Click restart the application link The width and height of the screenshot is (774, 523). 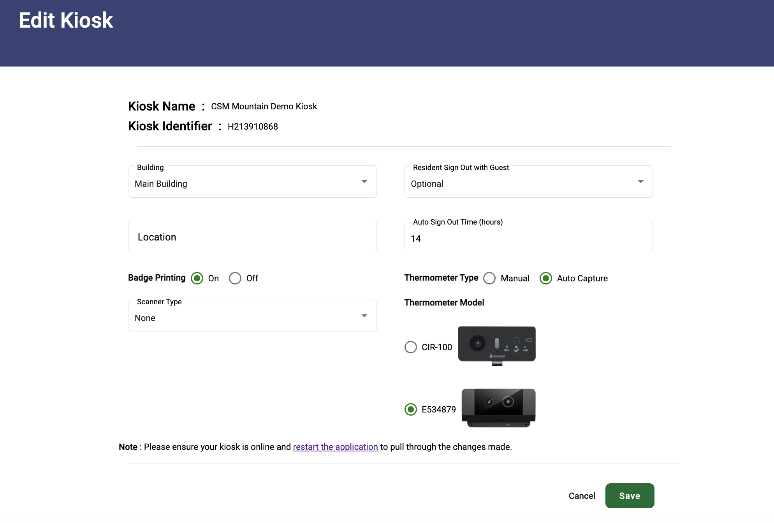tap(335, 447)
